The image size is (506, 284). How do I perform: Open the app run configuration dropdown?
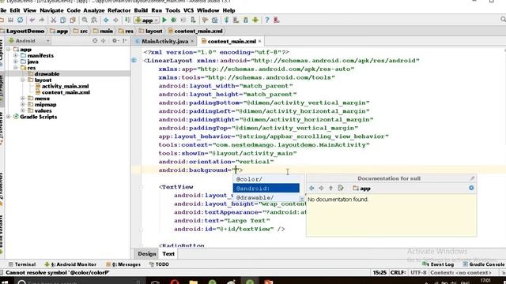click(147, 21)
